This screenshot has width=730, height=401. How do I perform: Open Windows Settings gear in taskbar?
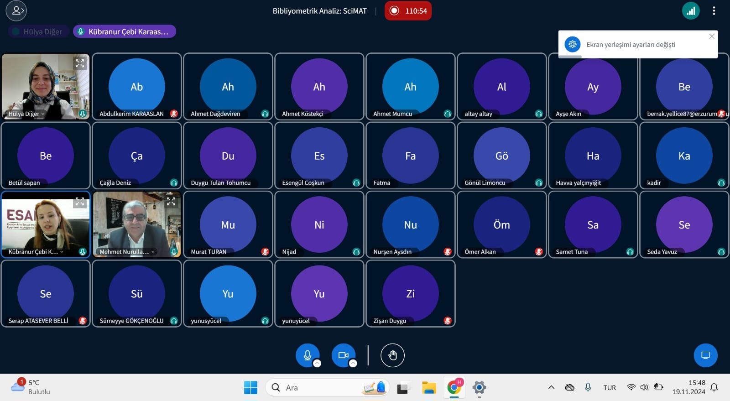click(479, 388)
